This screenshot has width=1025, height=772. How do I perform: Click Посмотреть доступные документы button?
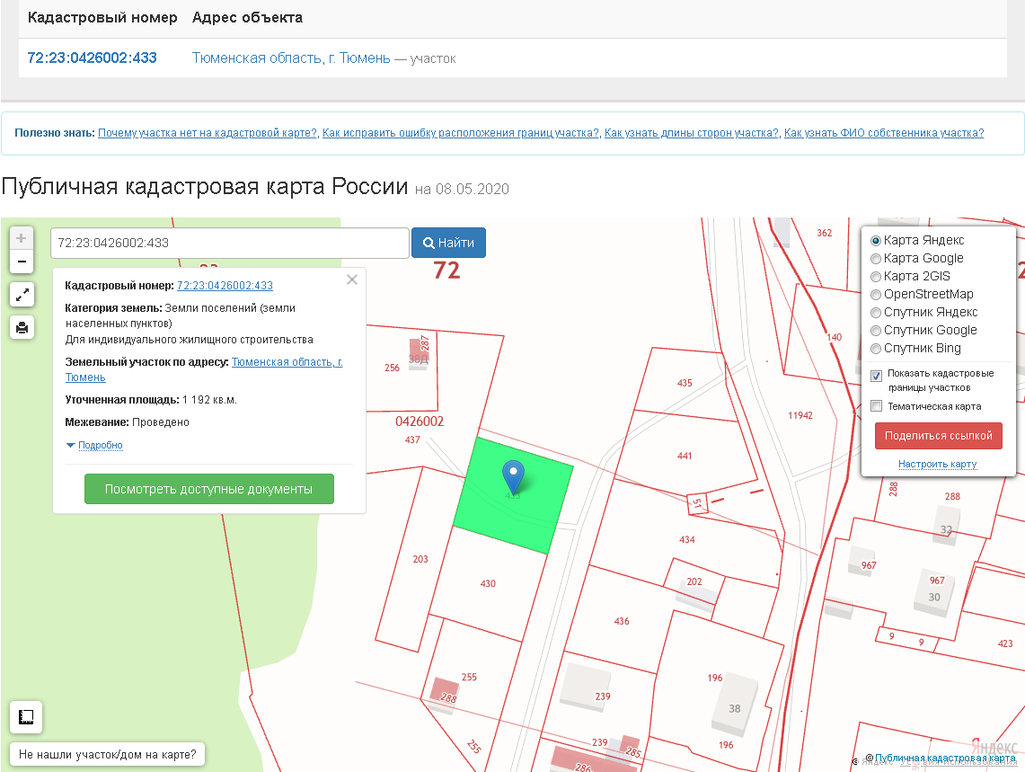pyautogui.click(x=209, y=489)
